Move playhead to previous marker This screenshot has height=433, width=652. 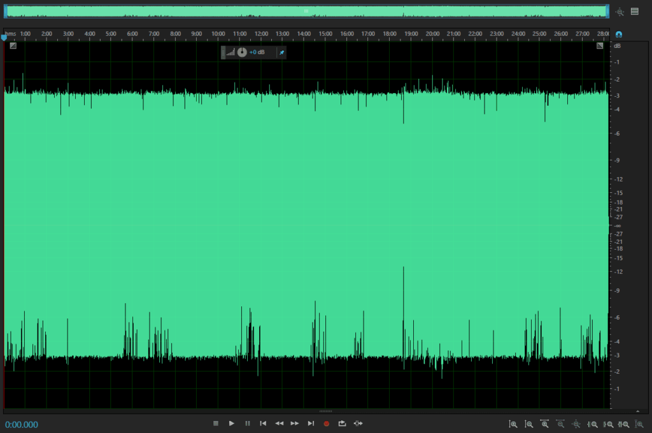point(263,423)
